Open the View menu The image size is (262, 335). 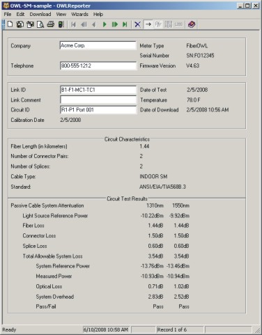coord(61,15)
